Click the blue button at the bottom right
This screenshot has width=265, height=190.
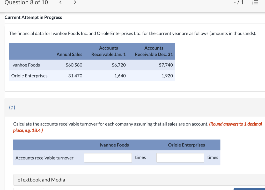pos(249,189)
